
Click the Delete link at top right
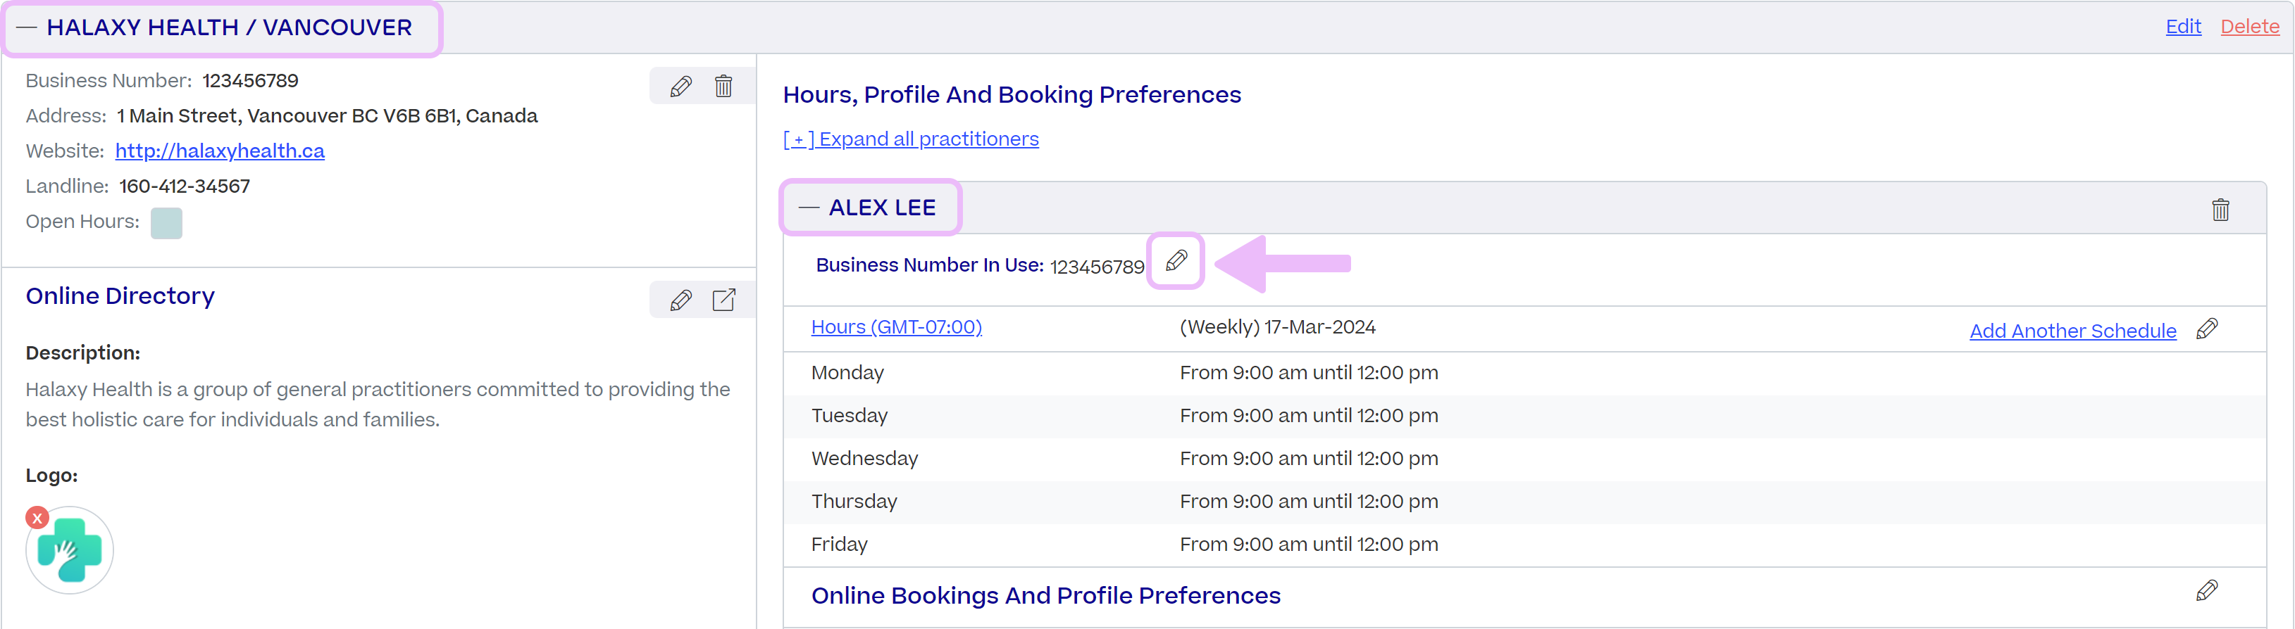click(2249, 27)
